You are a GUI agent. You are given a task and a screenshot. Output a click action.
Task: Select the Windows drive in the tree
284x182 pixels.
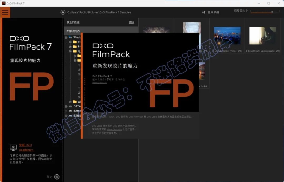click(77, 37)
